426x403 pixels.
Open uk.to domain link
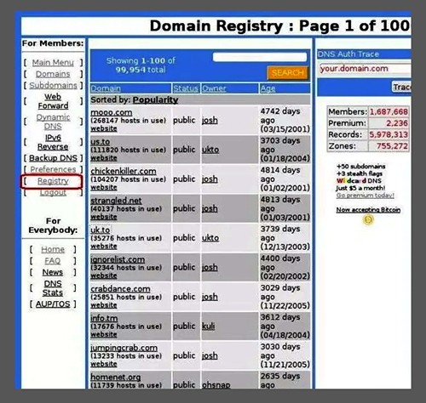tap(101, 230)
